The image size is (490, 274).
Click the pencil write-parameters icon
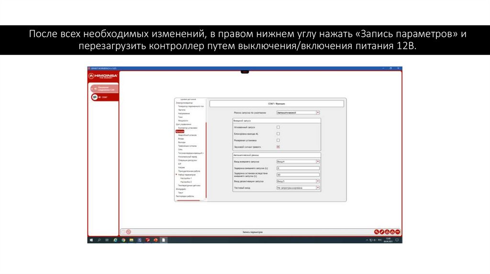(381, 232)
